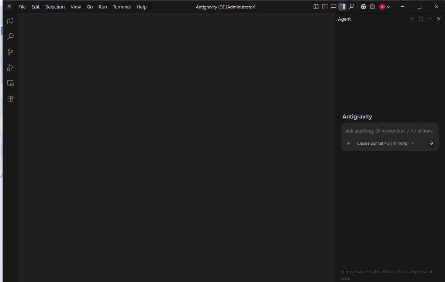Open the Agent panel more actions menu
The width and height of the screenshot is (445, 282).
[x=430, y=19]
